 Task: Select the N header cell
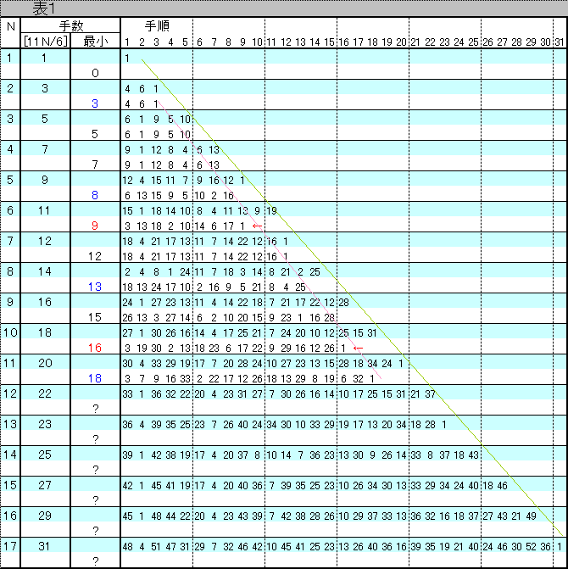[x=10, y=26]
